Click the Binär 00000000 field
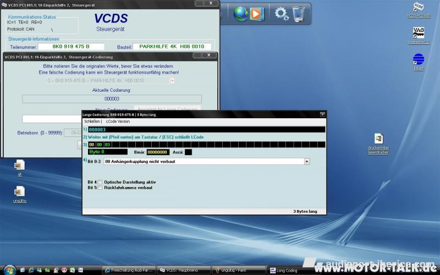 point(158,152)
